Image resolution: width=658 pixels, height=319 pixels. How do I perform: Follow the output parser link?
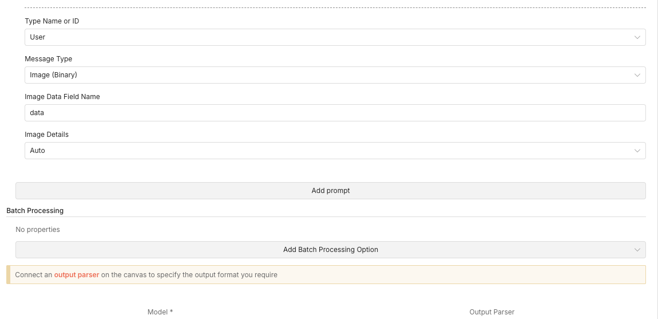coord(77,275)
